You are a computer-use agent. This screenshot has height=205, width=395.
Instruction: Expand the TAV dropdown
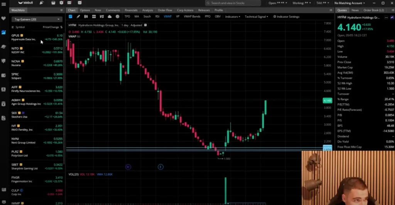click(323, 3)
